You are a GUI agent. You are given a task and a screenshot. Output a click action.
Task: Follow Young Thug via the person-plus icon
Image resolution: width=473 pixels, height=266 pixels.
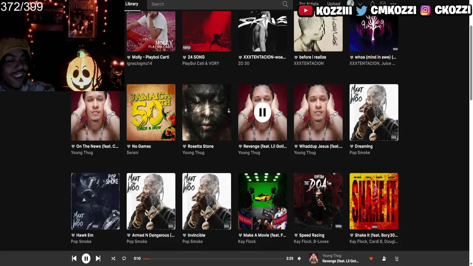coord(384,259)
